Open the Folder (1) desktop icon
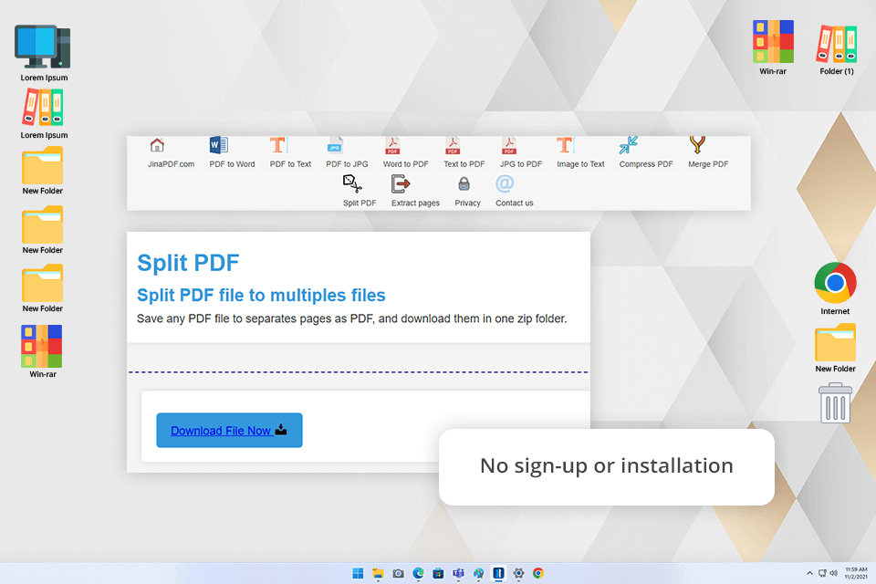 click(837, 50)
